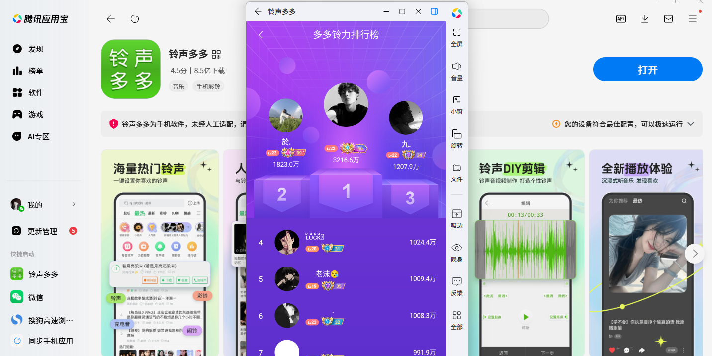Click 旋转 rotate screen tool

457,139
